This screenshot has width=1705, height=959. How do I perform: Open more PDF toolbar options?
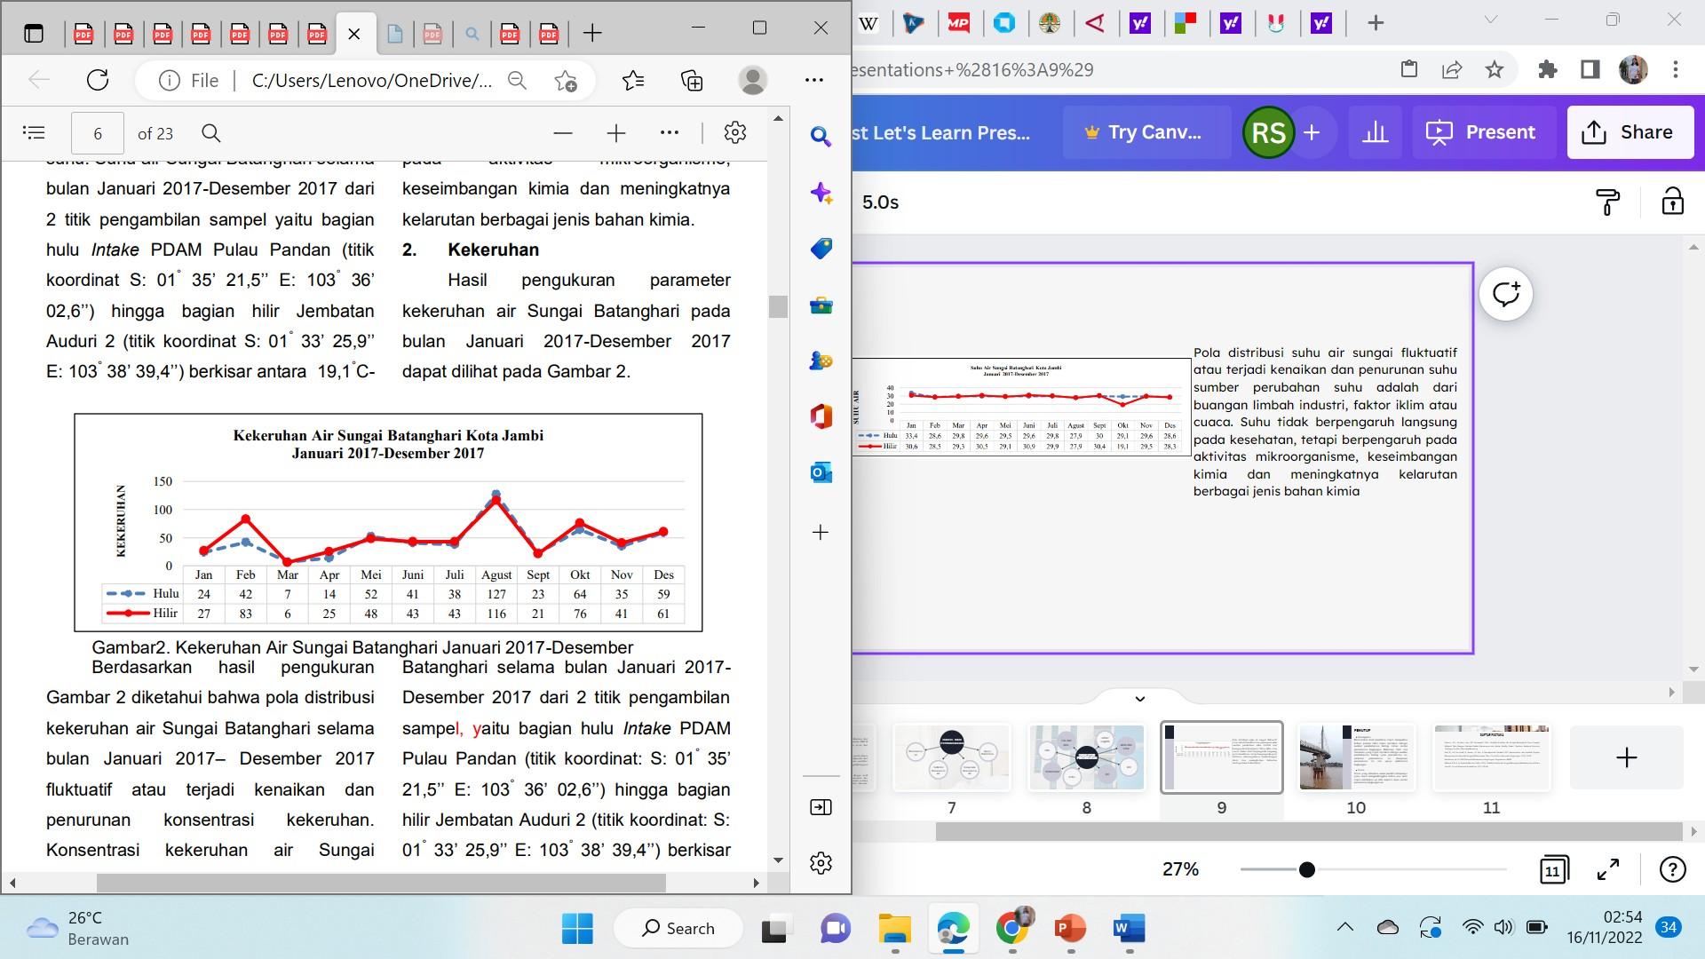670,133
